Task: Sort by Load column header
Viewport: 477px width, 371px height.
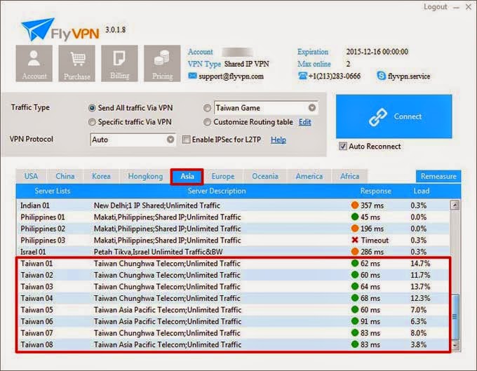Action: (x=422, y=191)
